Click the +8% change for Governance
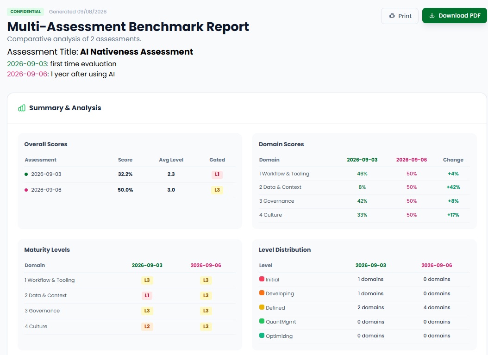Screen dimensions: 488x355 click(x=453, y=201)
